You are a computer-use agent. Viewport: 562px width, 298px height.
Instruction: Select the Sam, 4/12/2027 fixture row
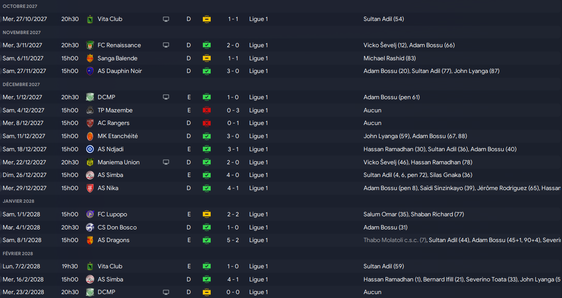[281, 111]
